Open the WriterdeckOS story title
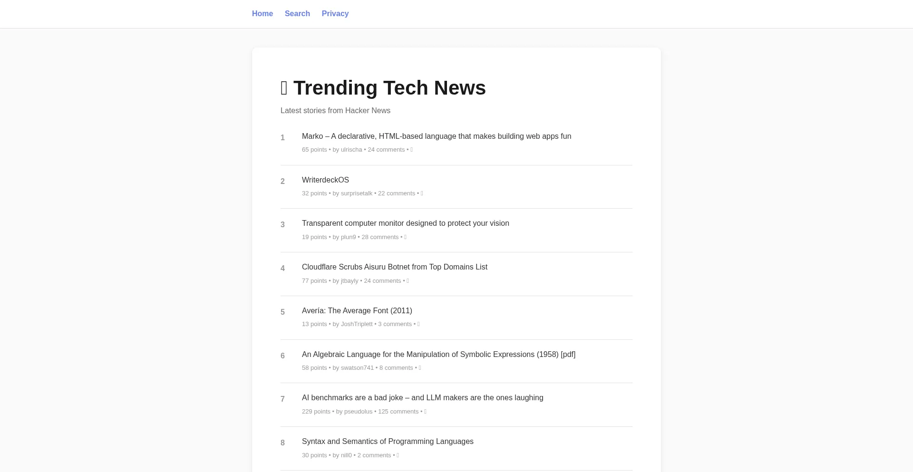Image resolution: width=913 pixels, height=472 pixels. [x=325, y=180]
